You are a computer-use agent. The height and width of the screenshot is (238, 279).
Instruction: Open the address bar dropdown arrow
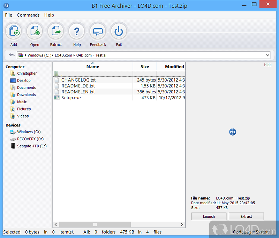(x=267, y=55)
